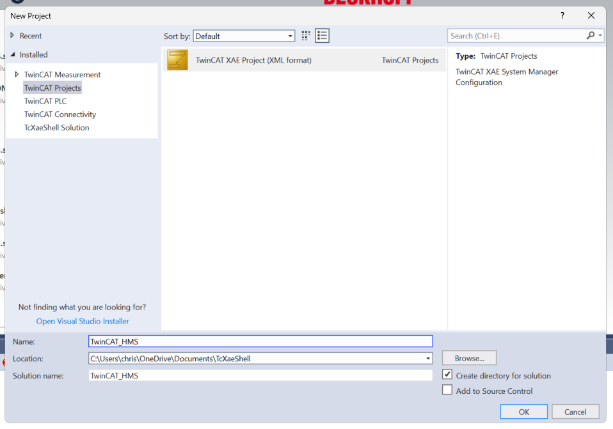
Task: Open Visual Studio Installer link
Action: (x=83, y=321)
